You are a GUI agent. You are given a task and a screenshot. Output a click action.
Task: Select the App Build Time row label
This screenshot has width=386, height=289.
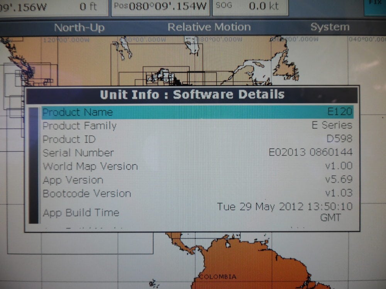point(81,213)
